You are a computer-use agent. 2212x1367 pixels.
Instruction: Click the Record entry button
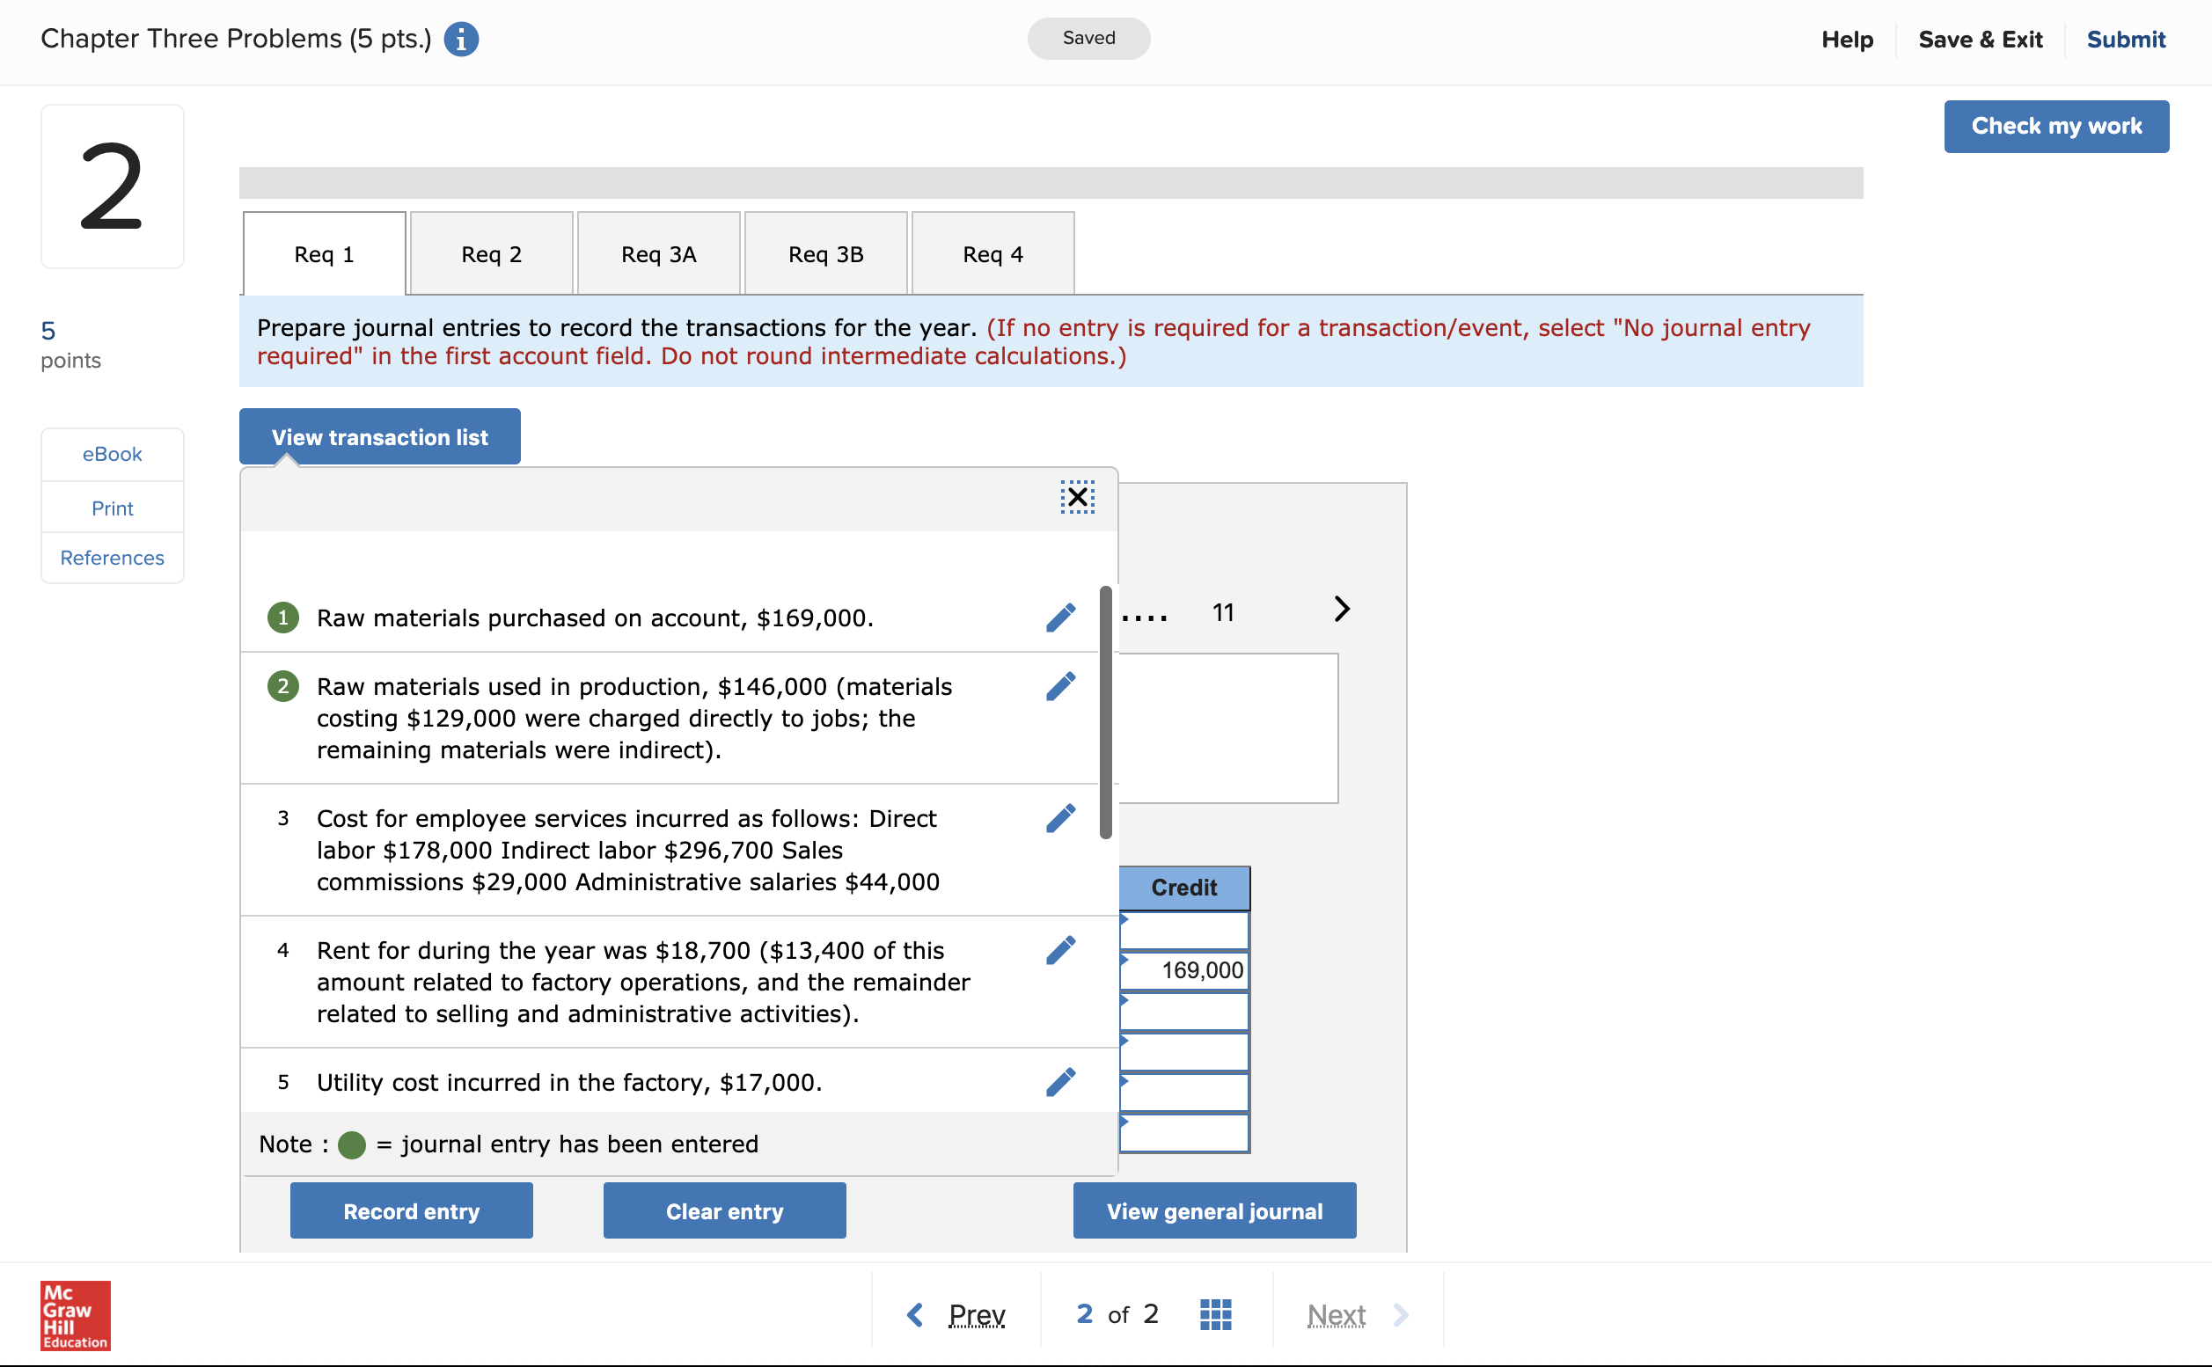click(411, 1211)
